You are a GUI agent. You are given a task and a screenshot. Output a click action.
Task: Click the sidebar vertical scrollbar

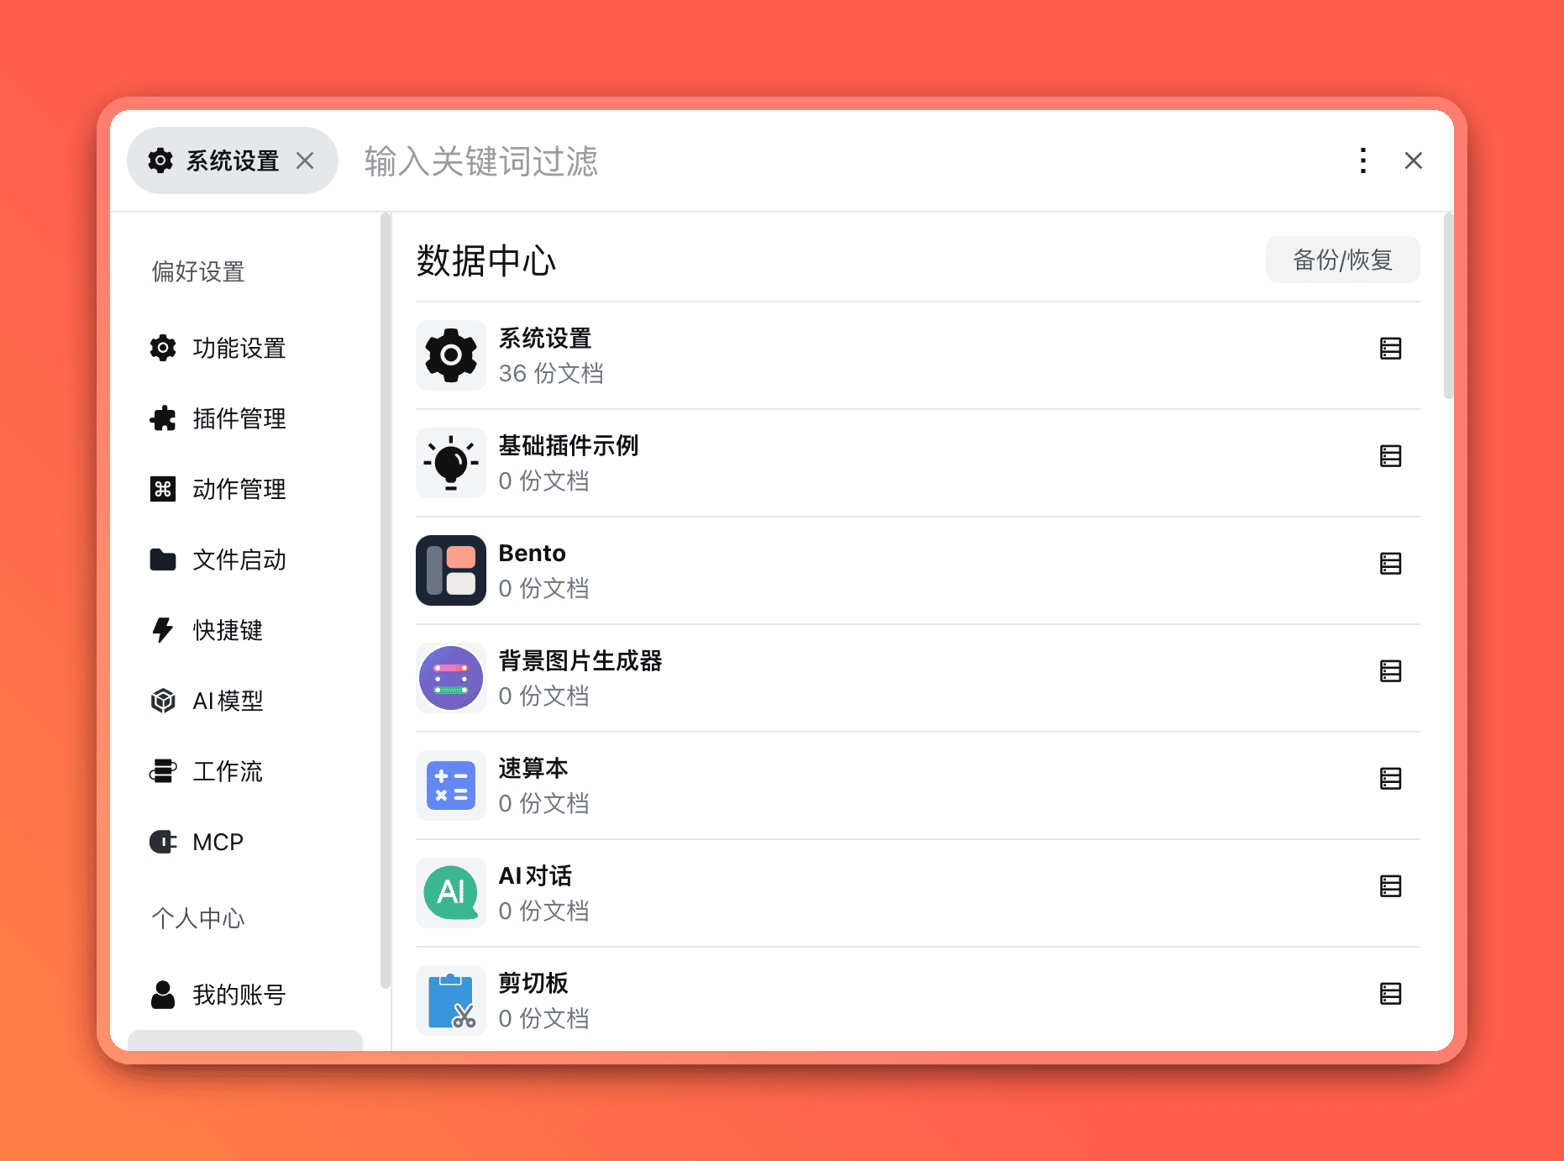(x=386, y=602)
